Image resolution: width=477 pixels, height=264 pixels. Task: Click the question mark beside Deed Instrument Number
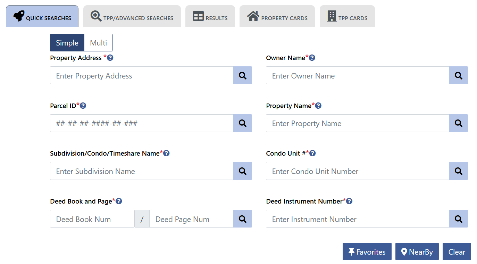click(349, 201)
